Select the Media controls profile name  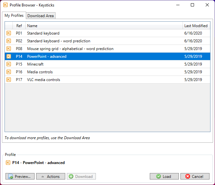(40, 72)
